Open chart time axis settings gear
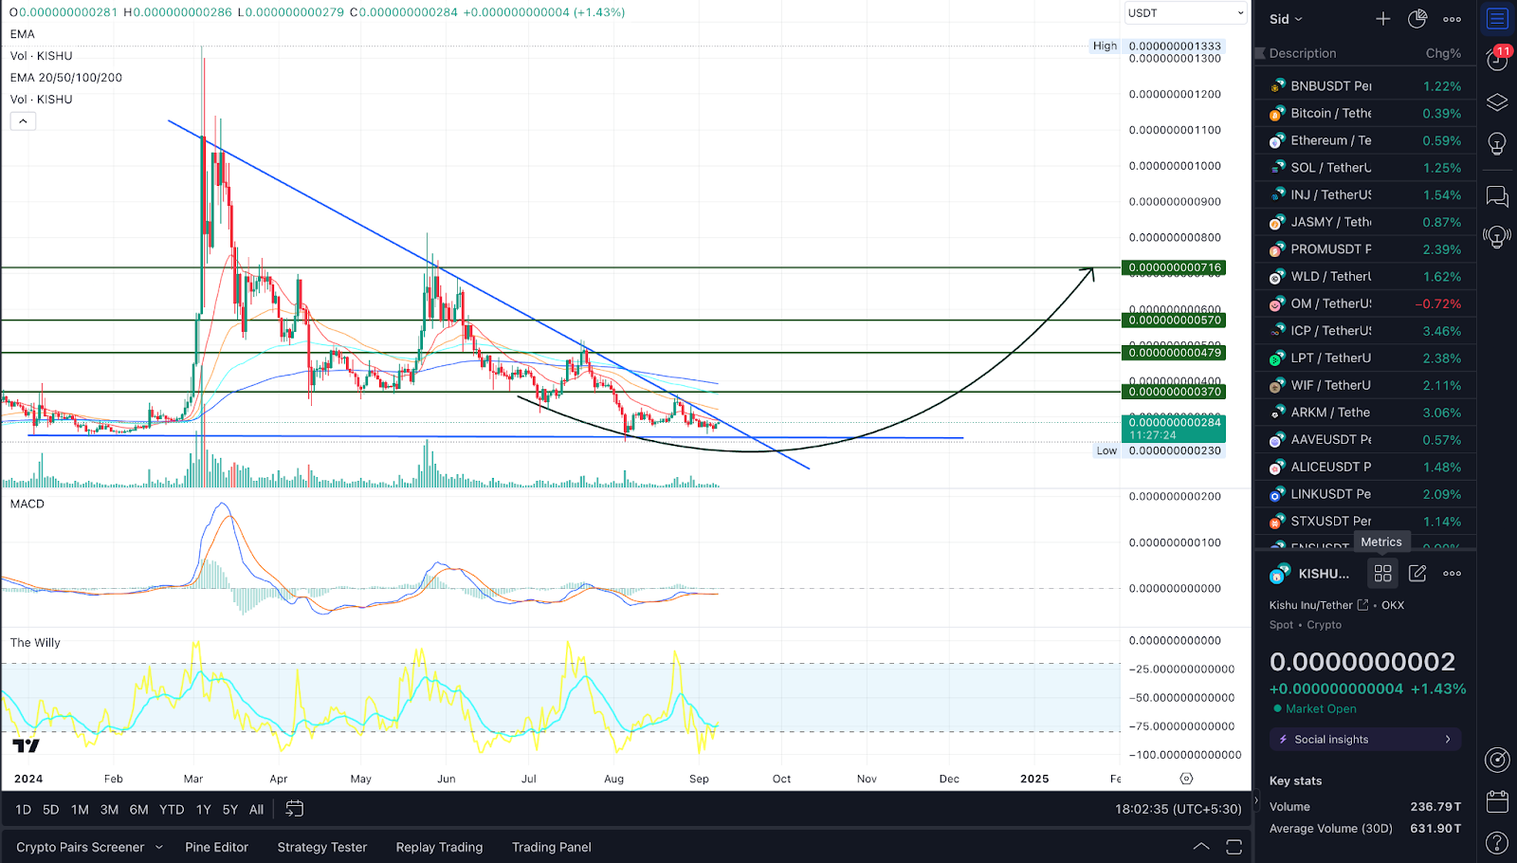The image size is (1517, 863). [1186, 779]
